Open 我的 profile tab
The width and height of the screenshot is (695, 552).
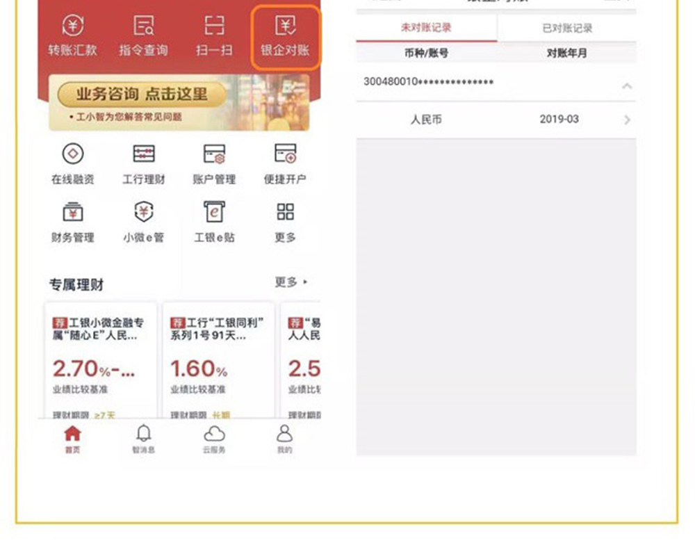coord(284,439)
